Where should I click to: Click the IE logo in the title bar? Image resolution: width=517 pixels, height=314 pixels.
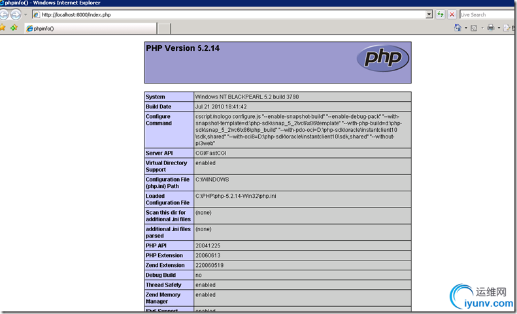(x=2, y=3)
